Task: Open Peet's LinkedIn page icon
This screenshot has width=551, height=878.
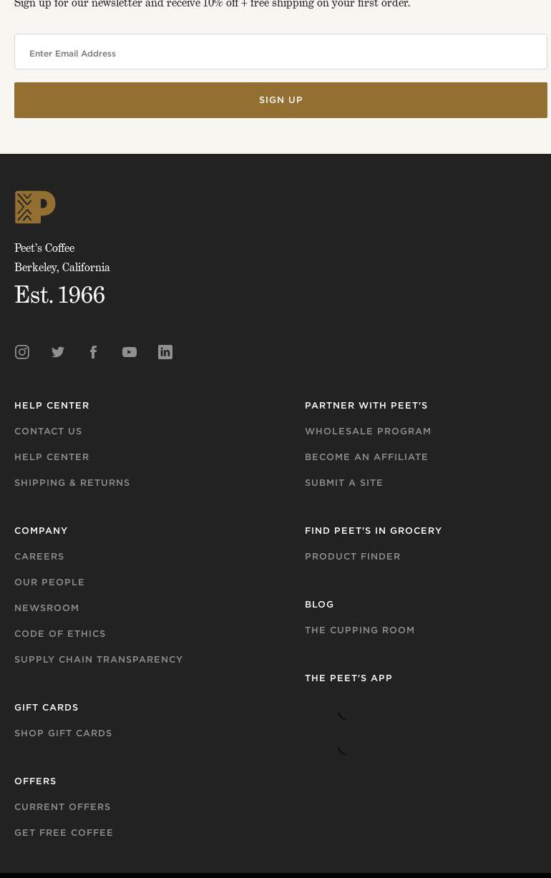Action: point(165,352)
